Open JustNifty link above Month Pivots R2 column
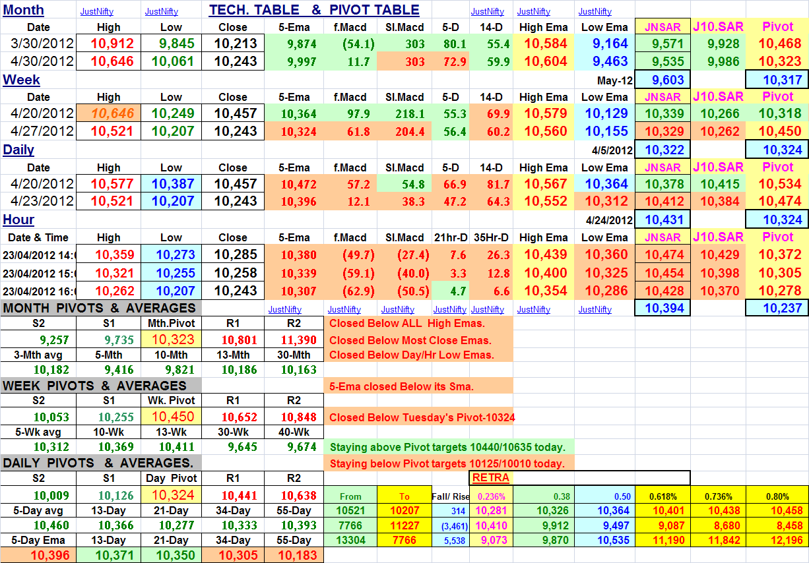The image size is (809, 563). click(x=284, y=309)
